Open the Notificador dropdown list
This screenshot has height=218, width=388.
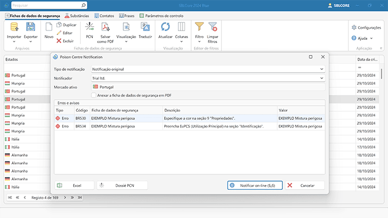[322, 78]
